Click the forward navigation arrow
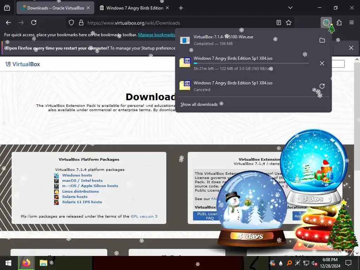The image size is (360, 270). click(21, 22)
